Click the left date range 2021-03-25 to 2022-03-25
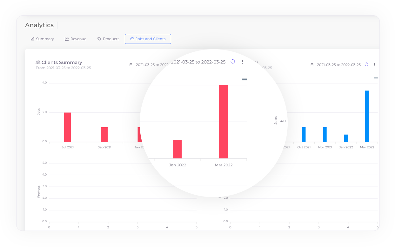Screen dimensions: 395x247 point(152,64)
